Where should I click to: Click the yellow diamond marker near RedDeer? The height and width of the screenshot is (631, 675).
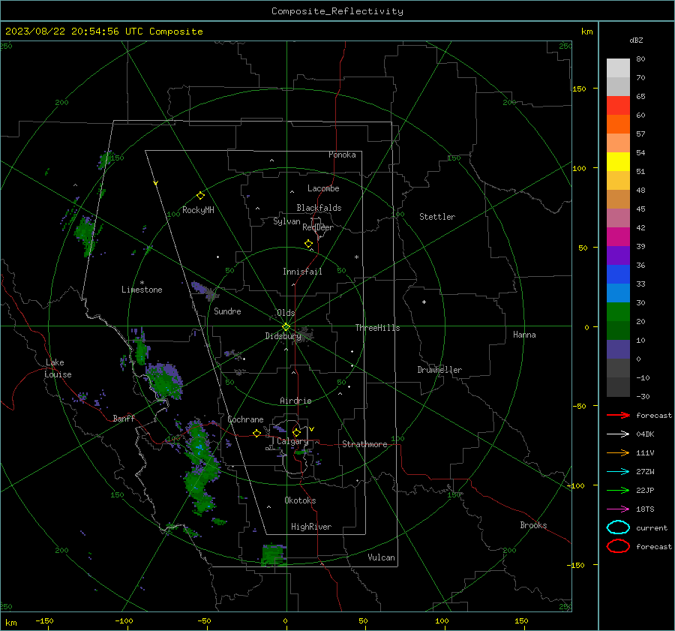click(308, 244)
